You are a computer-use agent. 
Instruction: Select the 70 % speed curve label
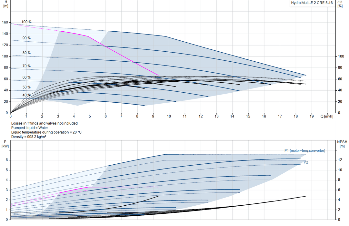[x=26, y=66]
